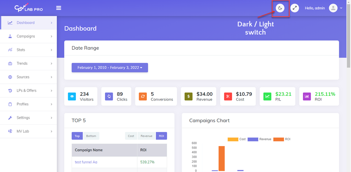The width and height of the screenshot is (351, 172).
Task: Click the purple ROI chart icon
Action: 307,96
